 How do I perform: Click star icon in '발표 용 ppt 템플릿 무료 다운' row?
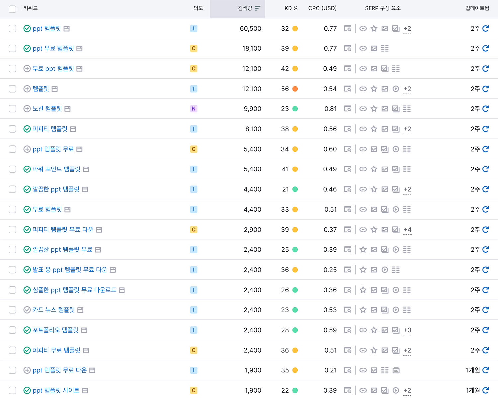pos(363,270)
